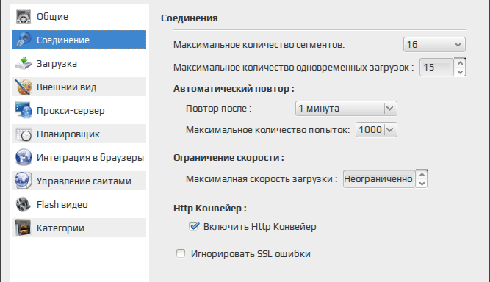Click the Максимальное количество одновременных загрузок label
This screenshot has height=282, width=490.
293,67
